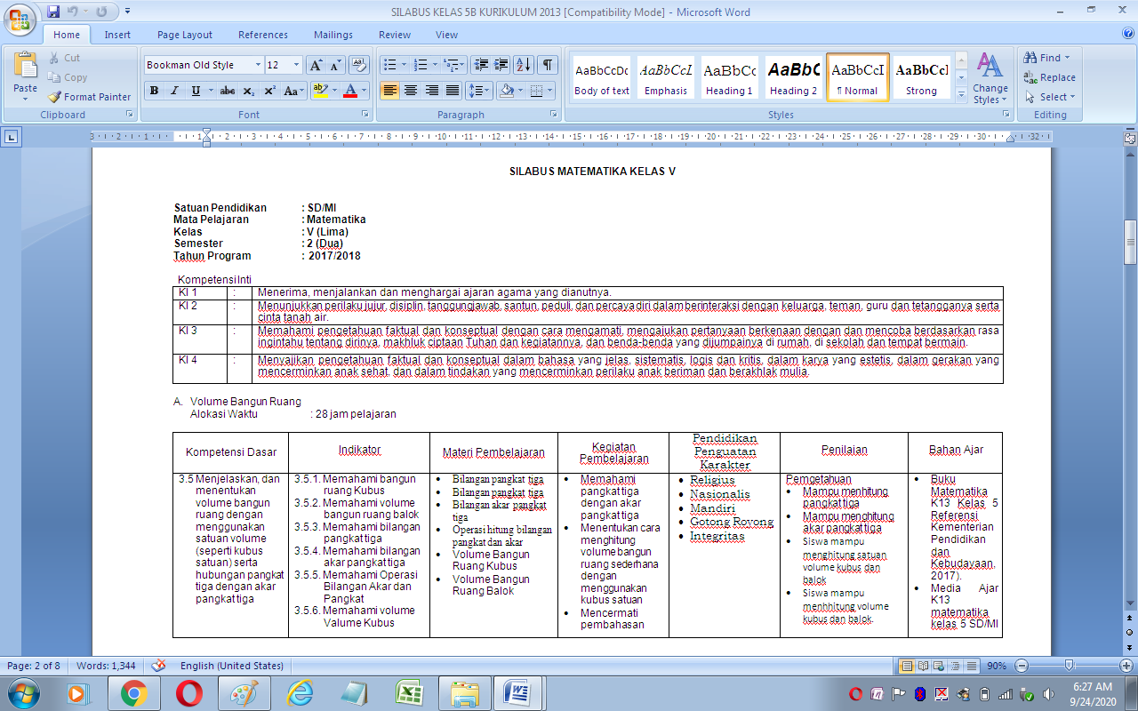Expand the font color dropdown arrow
The image size is (1138, 711).
pos(365,91)
